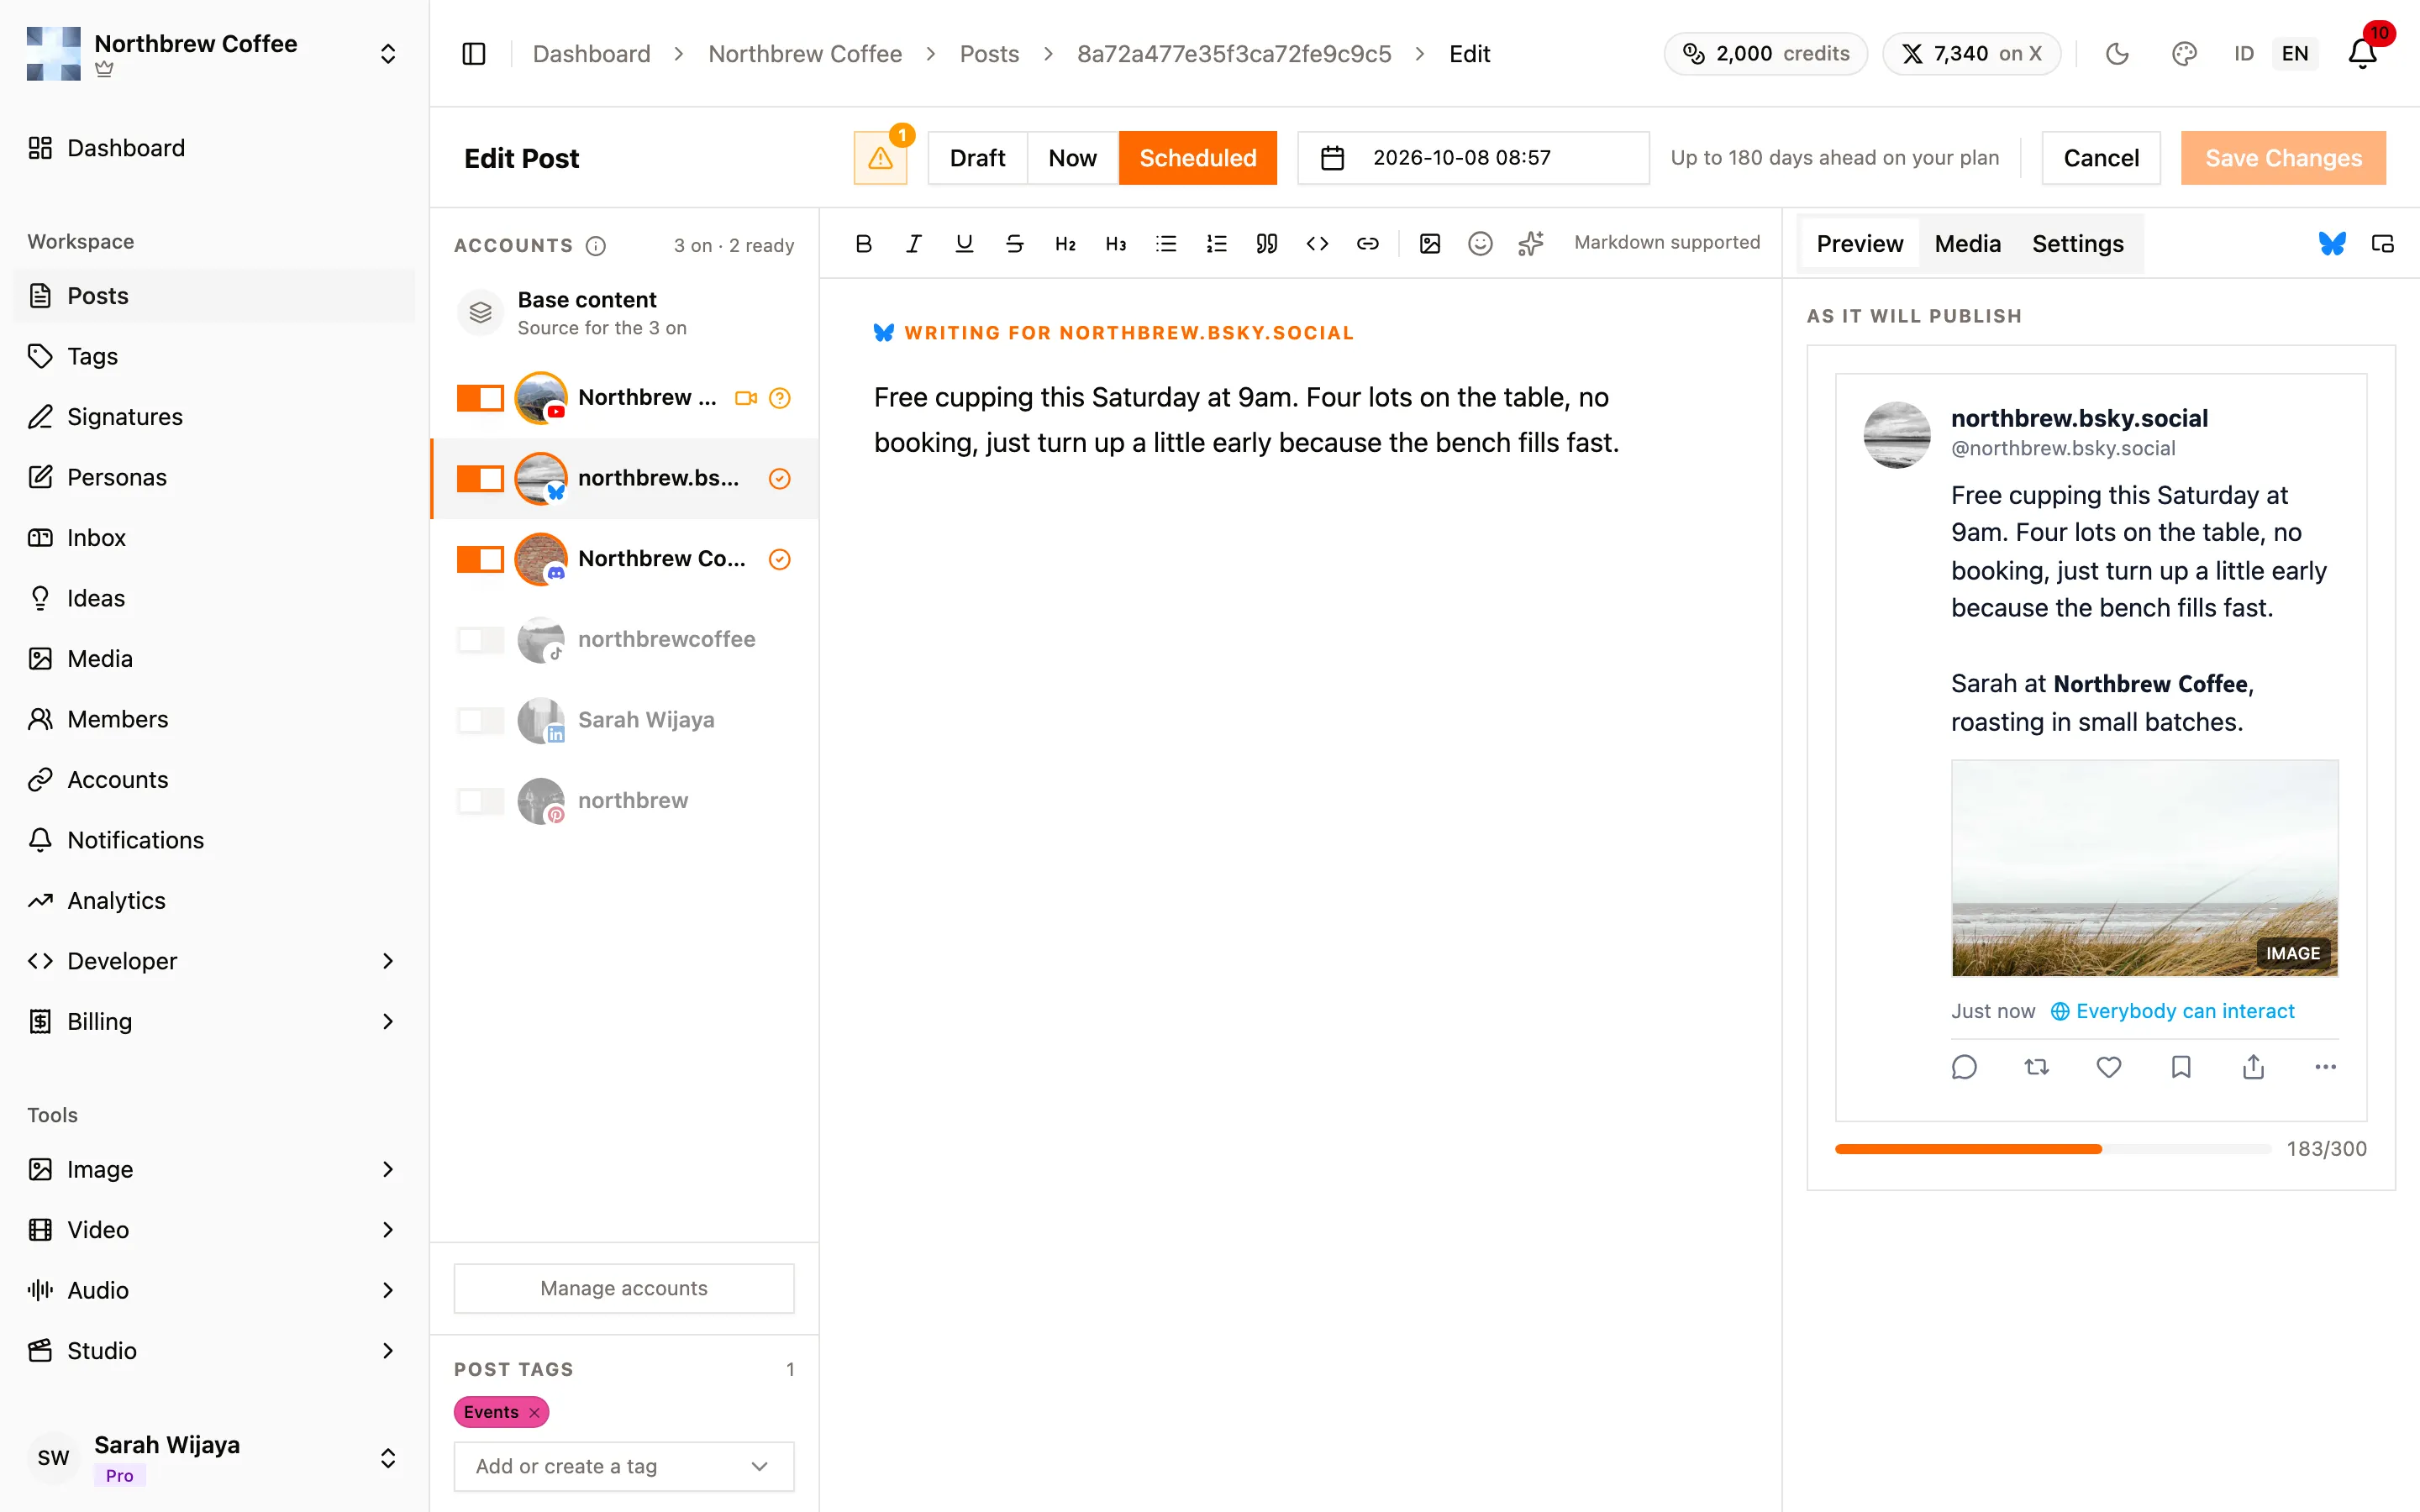Click the Cancel button
This screenshot has width=2420, height=1512.
(x=2101, y=158)
